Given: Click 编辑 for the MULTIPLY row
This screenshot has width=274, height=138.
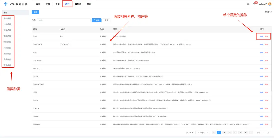Looking at the screenshot, I should click(x=262, y=68).
